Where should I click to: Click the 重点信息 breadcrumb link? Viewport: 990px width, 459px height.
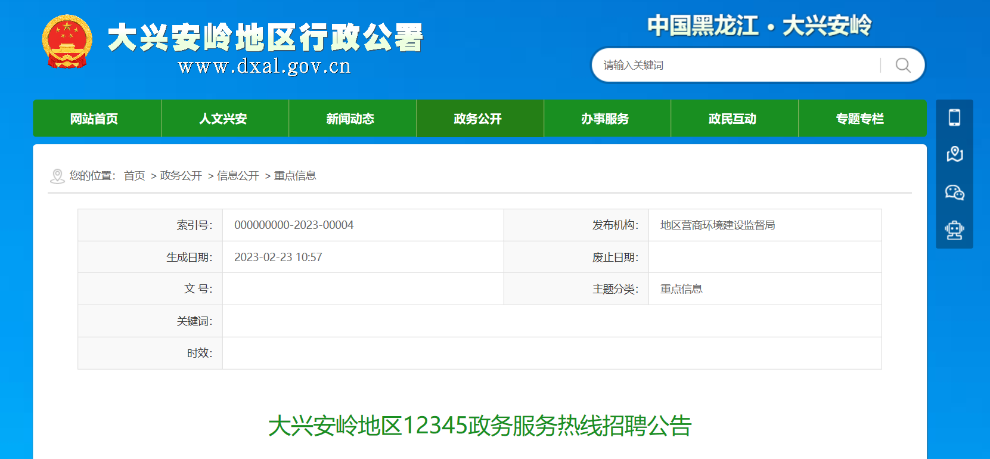(295, 176)
